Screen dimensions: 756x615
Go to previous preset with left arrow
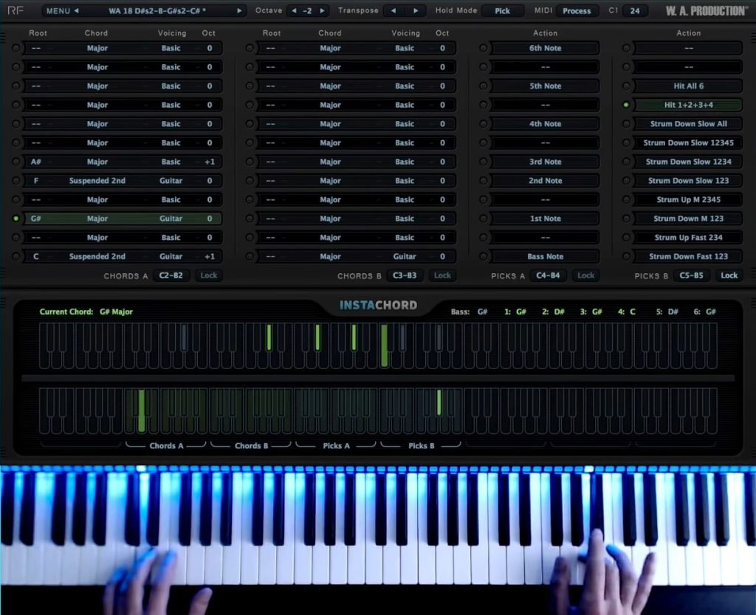tap(76, 10)
